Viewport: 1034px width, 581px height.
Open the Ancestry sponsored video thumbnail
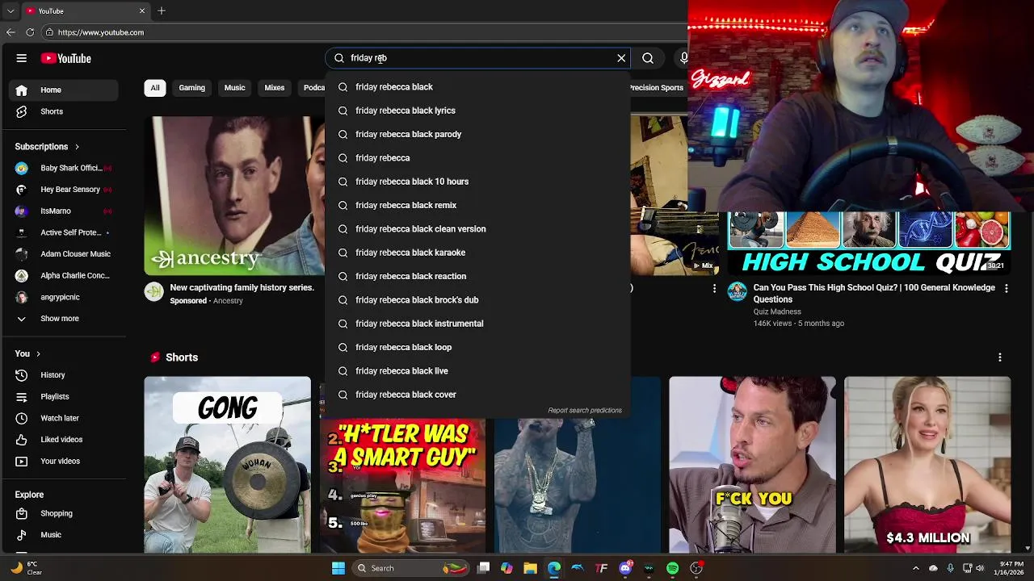234,195
